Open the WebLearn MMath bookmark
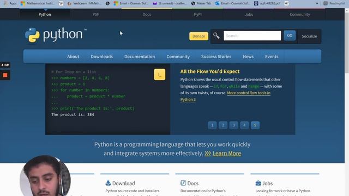Image resolution: width=349 pixels, height=196 pixels. tap(85, 3)
